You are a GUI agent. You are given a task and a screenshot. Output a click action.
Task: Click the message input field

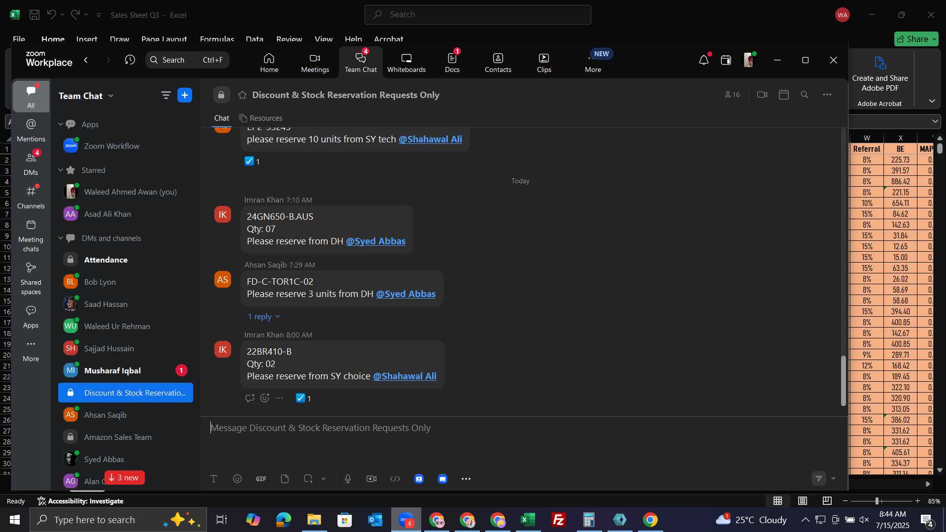point(524,428)
